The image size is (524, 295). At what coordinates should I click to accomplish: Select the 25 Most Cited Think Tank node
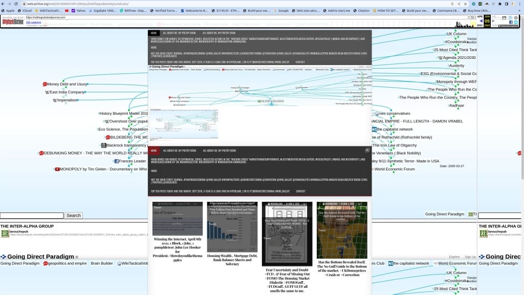pos(455,50)
